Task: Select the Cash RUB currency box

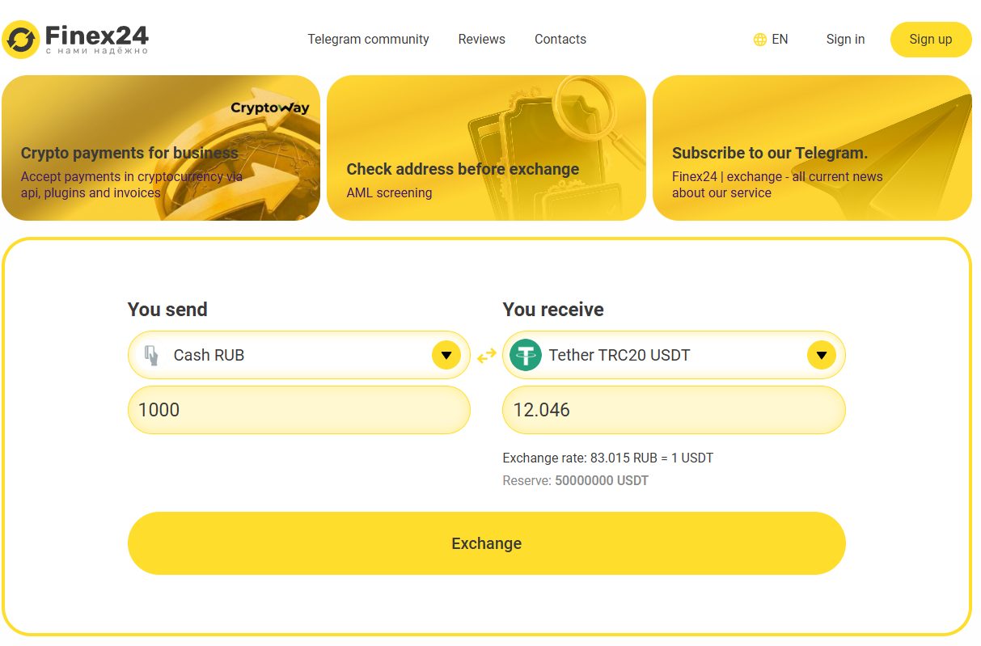Action: click(298, 355)
